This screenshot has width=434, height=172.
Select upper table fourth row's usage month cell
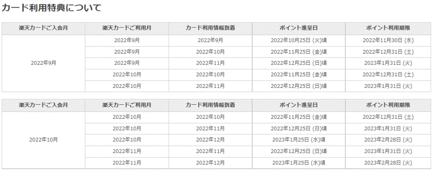(x=127, y=74)
